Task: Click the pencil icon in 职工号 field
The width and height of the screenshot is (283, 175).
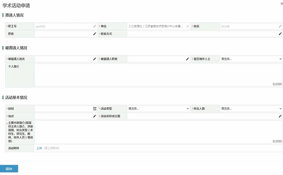Action: [x=95, y=26]
